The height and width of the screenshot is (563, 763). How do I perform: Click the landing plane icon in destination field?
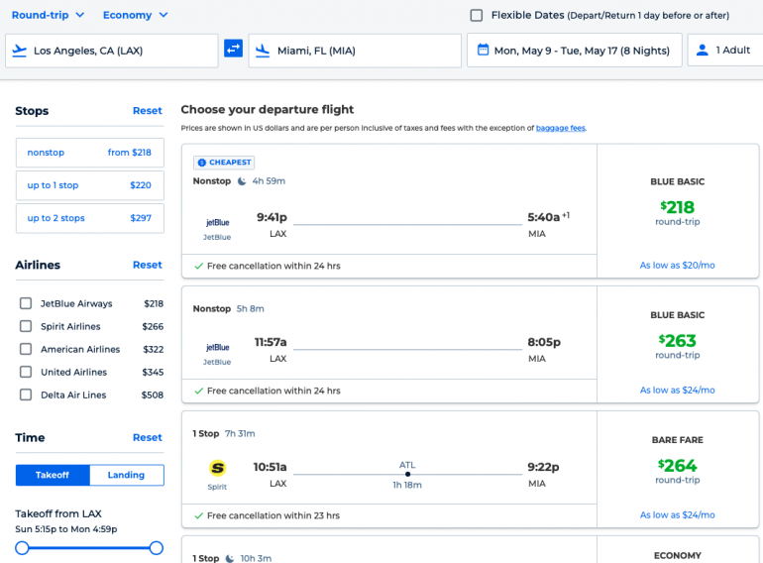tap(263, 50)
